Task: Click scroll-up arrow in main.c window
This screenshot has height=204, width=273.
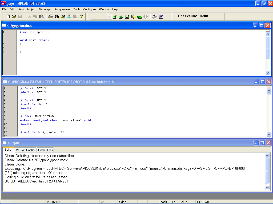Action: tap(268, 34)
